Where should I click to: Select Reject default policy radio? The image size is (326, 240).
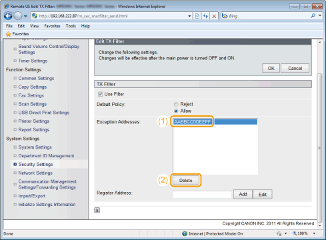[176, 104]
